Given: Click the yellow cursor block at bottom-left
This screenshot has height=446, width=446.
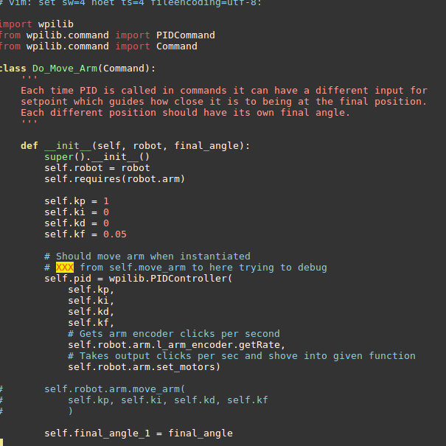Looking at the screenshot, I should [1, 442].
